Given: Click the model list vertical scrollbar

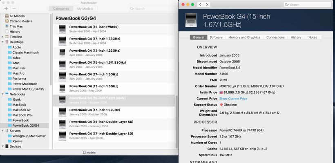Looking at the screenshot, I should click(176, 122).
